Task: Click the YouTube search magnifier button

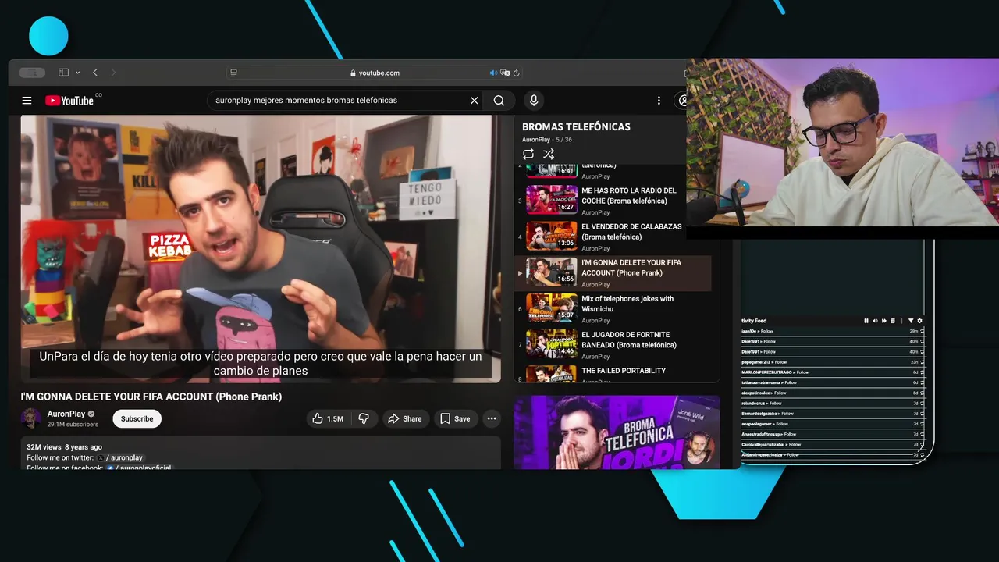Action: 499,101
